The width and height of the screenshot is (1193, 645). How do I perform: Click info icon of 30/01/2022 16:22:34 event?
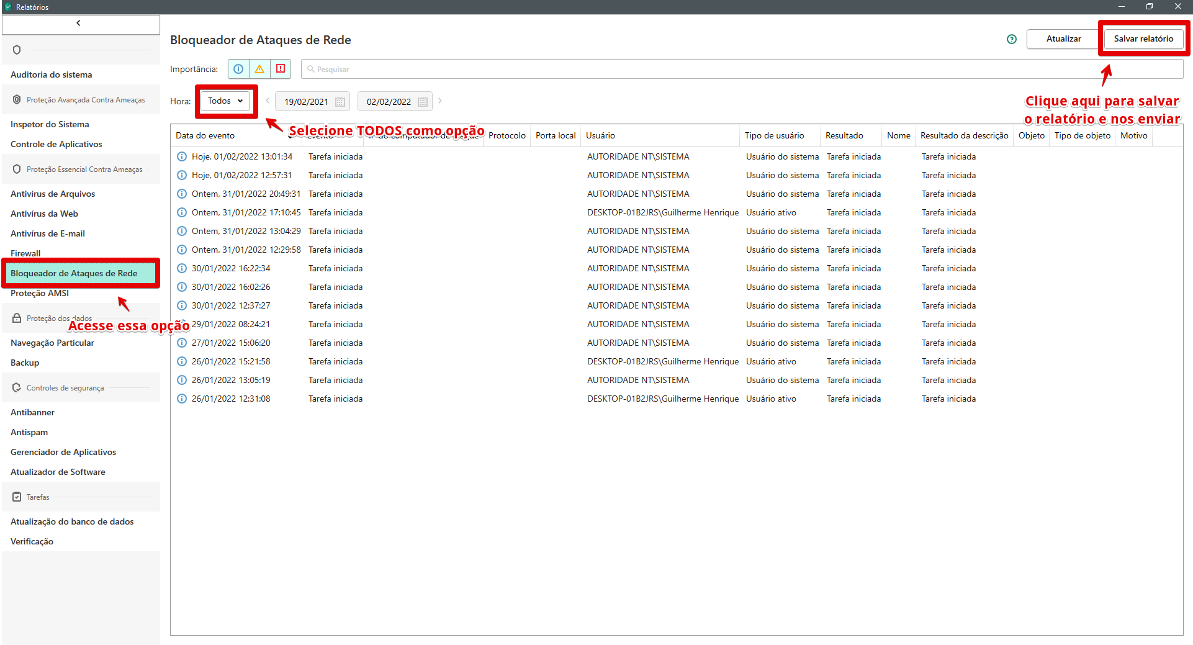(182, 268)
